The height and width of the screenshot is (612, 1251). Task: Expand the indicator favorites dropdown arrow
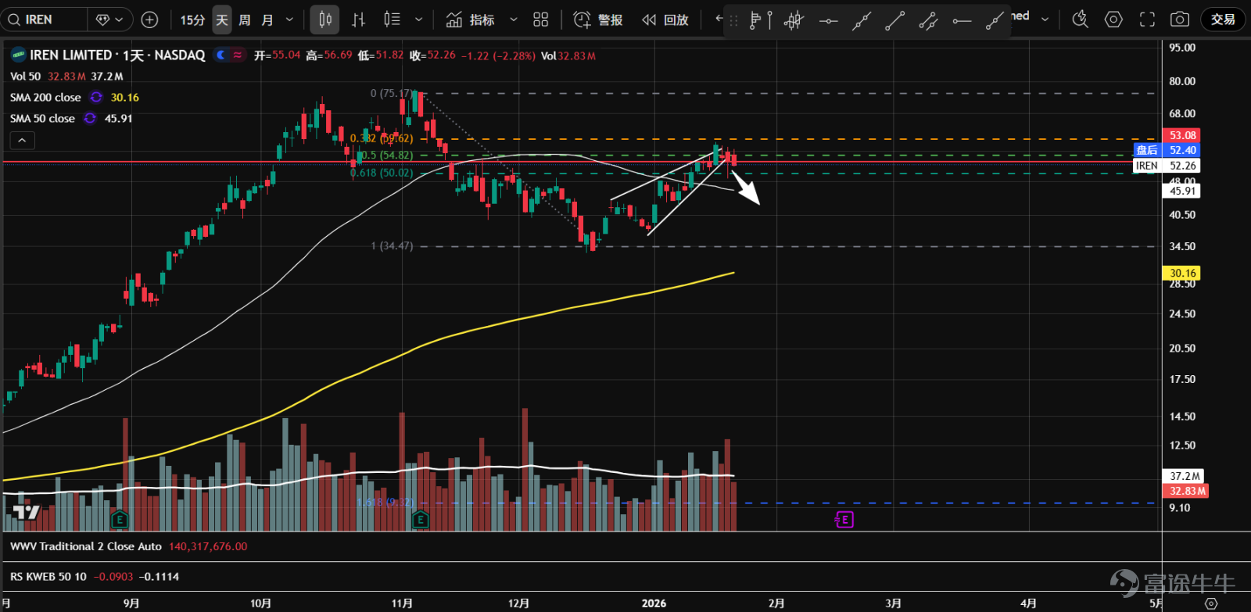pos(514,20)
